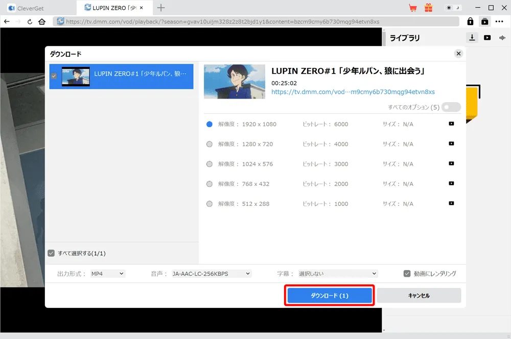Minimize the CleverGet window
Screen dimensions: 511x339
[x=478, y=8]
